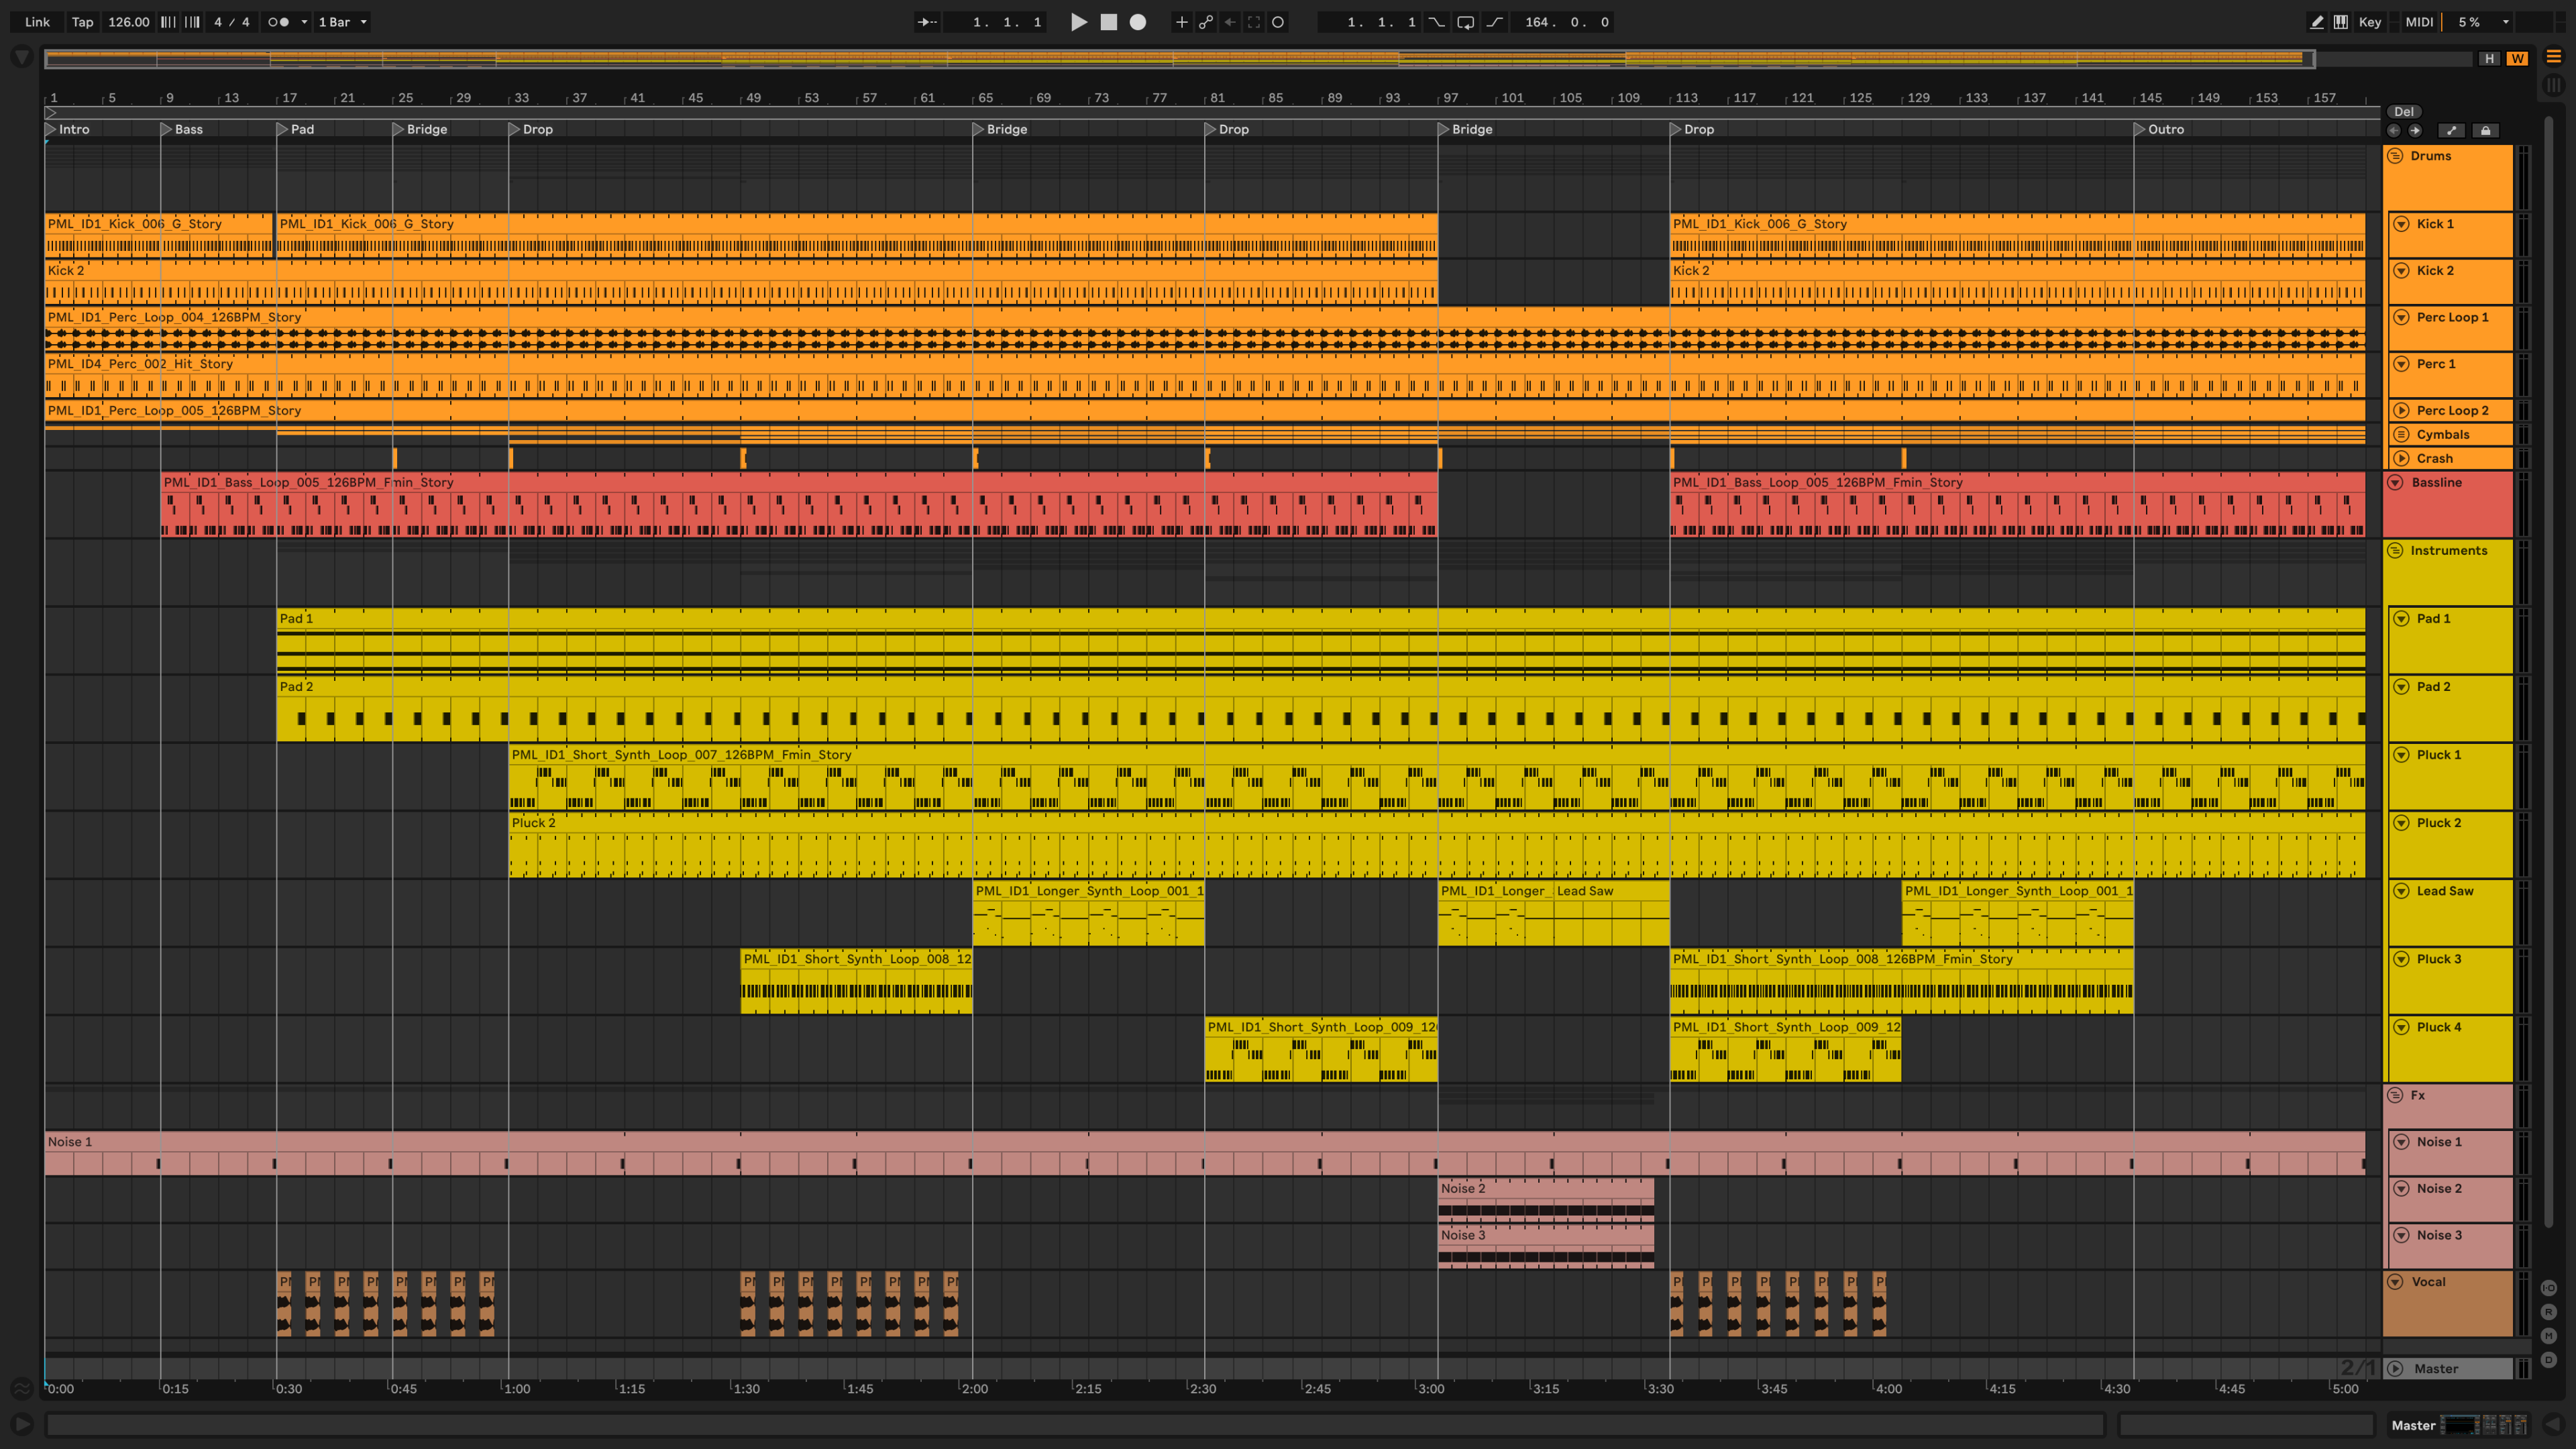Screen dimensions: 2576x1449
Task: Open 1 Bar quantization menu
Action: tap(343, 22)
